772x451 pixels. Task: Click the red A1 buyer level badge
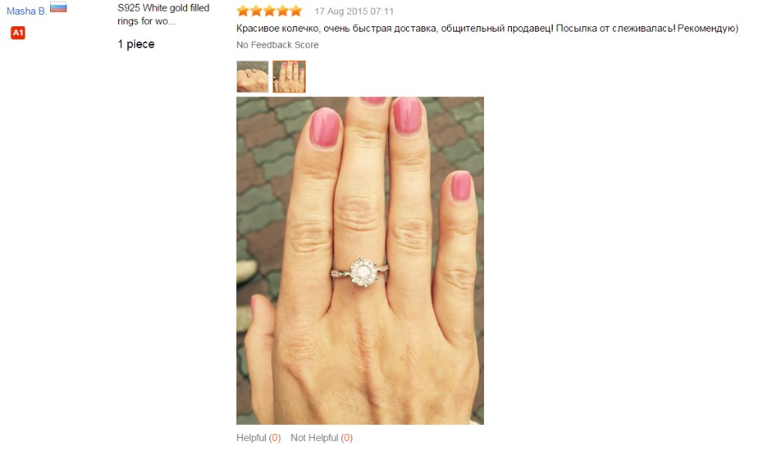pos(18,33)
